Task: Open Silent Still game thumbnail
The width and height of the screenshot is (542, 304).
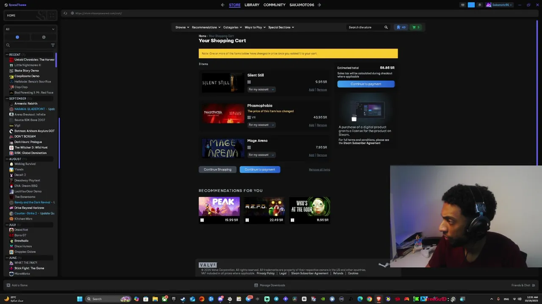Action: [x=223, y=83]
